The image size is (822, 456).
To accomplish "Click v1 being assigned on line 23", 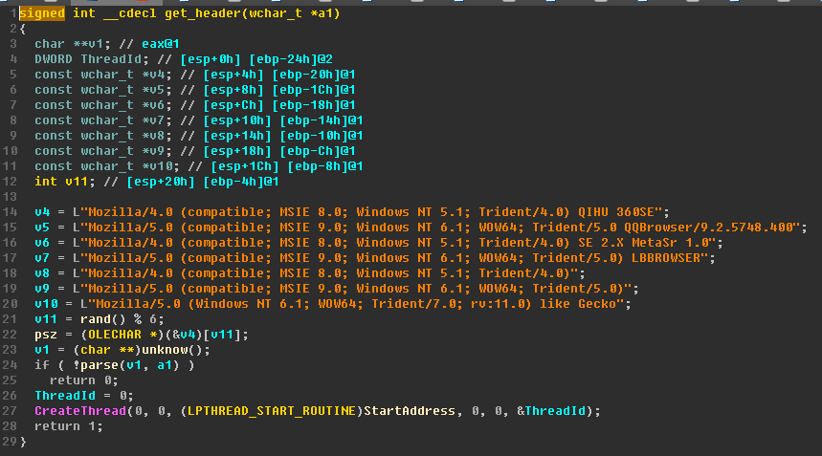I will (42, 350).
